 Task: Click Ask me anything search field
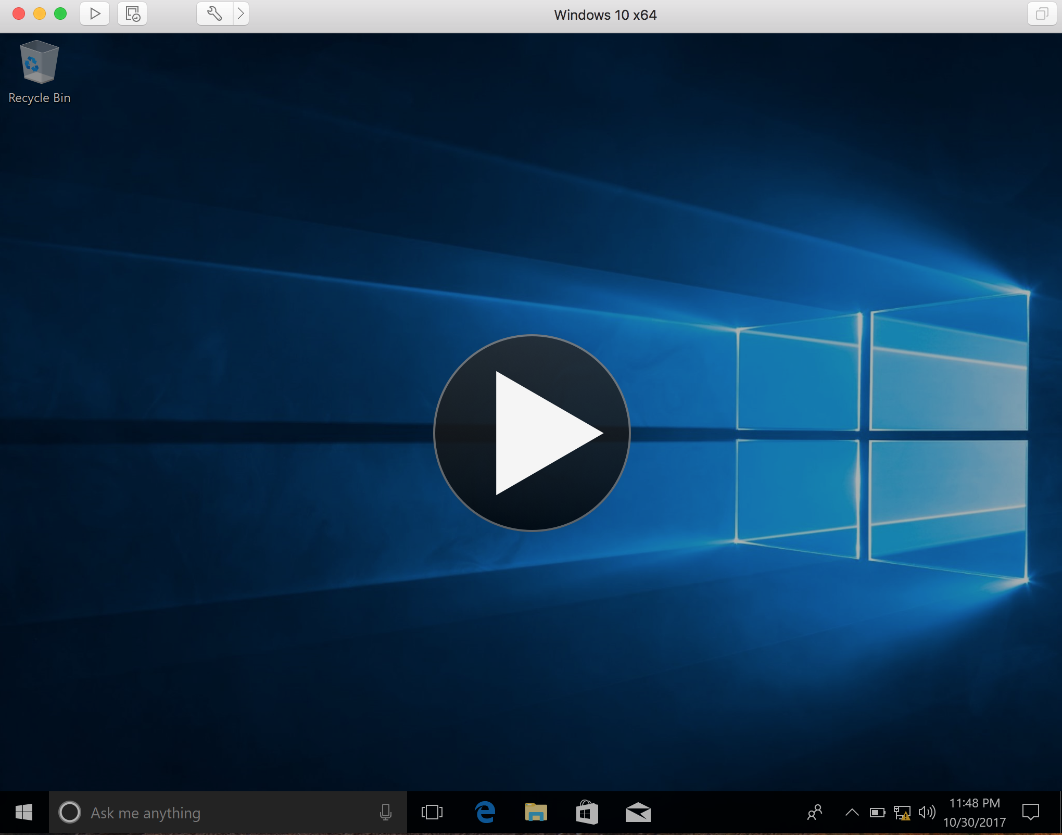tap(229, 812)
